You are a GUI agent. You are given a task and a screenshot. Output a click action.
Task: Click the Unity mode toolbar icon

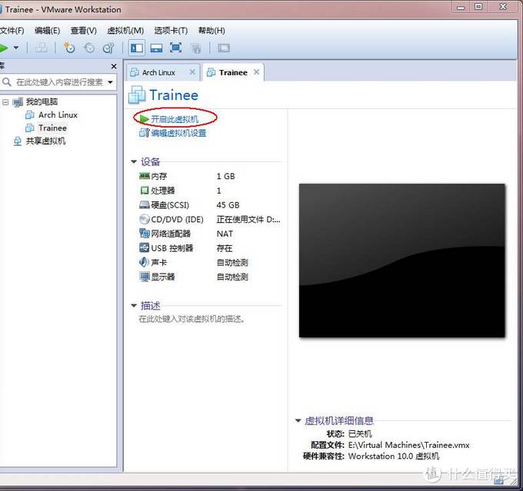(x=196, y=48)
